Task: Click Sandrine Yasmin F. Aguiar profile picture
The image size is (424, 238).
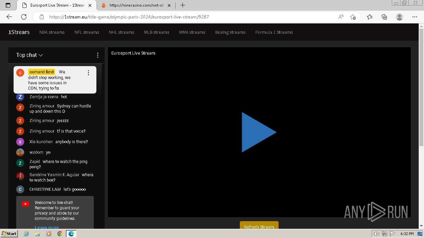Action: click(20, 176)
